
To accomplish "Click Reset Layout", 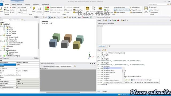I will coord(153,13).
